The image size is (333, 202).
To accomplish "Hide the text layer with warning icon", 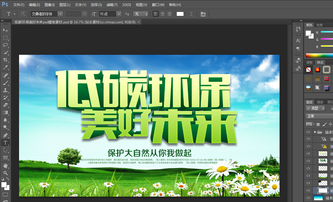I will 308,146.
